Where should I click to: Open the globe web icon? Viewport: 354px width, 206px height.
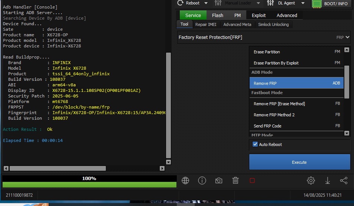click(x=185, y=180)
